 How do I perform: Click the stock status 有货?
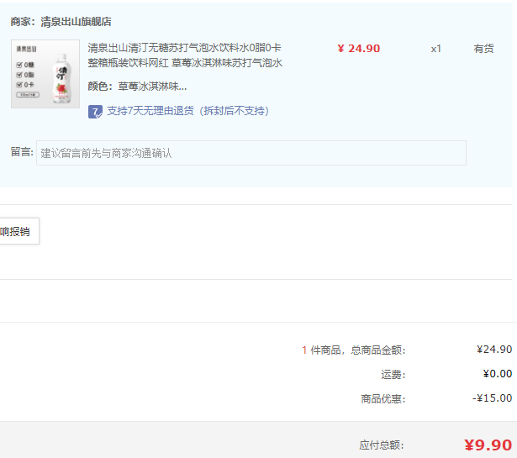tap(483, 49)
